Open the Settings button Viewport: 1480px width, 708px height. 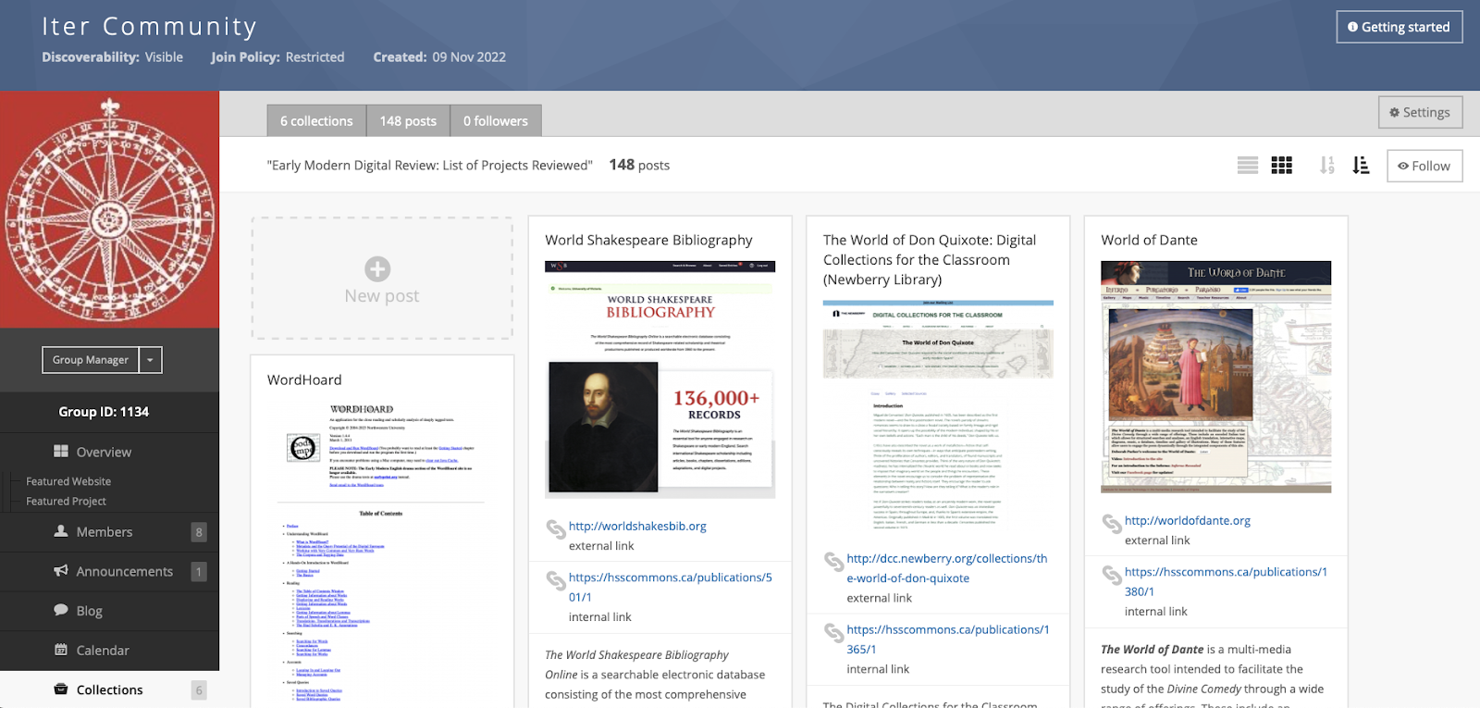[1420, 112]
